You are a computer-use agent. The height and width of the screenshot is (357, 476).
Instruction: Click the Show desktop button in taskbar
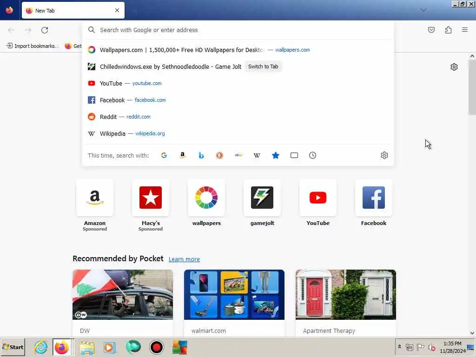[471, 347]
